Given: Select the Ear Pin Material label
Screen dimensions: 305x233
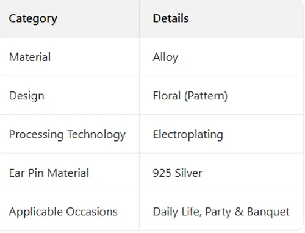Looking at the screenshot, I should coord(49,173).
